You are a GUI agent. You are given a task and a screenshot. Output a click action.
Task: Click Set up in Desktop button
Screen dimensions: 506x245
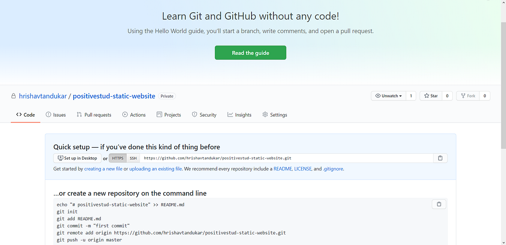(x=77, y=158)
